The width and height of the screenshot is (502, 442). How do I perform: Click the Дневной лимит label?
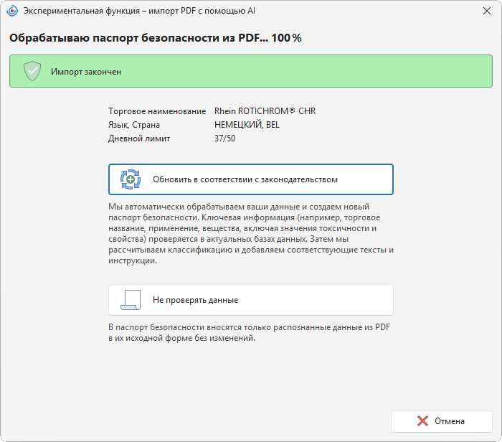point(139,138)
